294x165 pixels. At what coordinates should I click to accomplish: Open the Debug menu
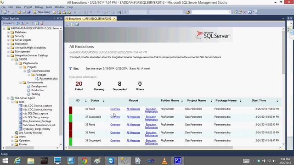tap(39, 7)
